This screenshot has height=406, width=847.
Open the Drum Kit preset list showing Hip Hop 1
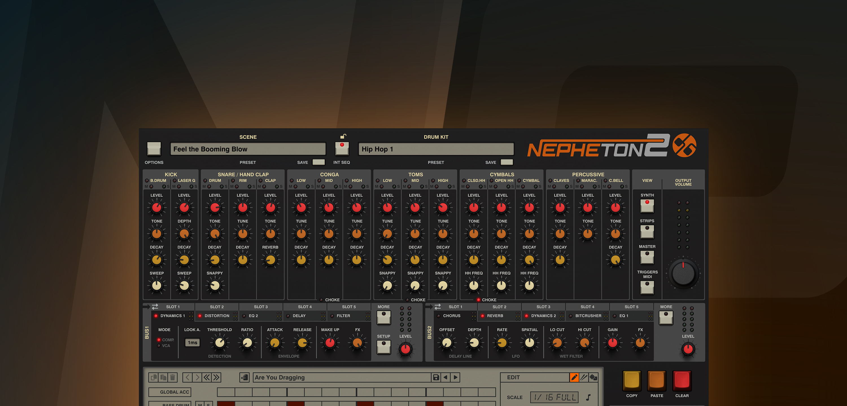436,149
